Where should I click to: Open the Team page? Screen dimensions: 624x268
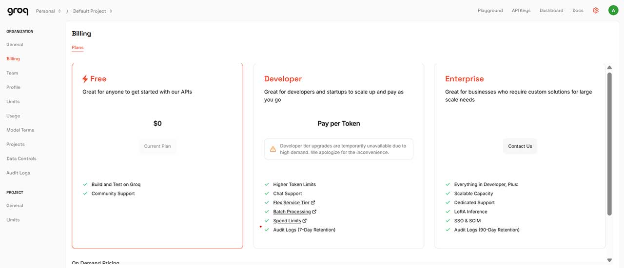click(12, 73)
